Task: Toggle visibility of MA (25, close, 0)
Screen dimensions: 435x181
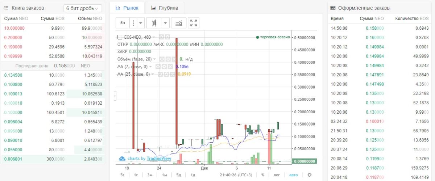Action: point(161,74)
